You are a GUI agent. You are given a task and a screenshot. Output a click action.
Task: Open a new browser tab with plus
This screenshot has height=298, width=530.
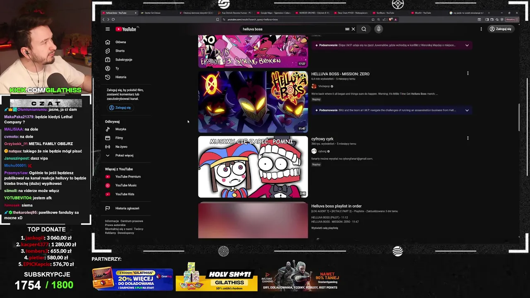point(489,13)
